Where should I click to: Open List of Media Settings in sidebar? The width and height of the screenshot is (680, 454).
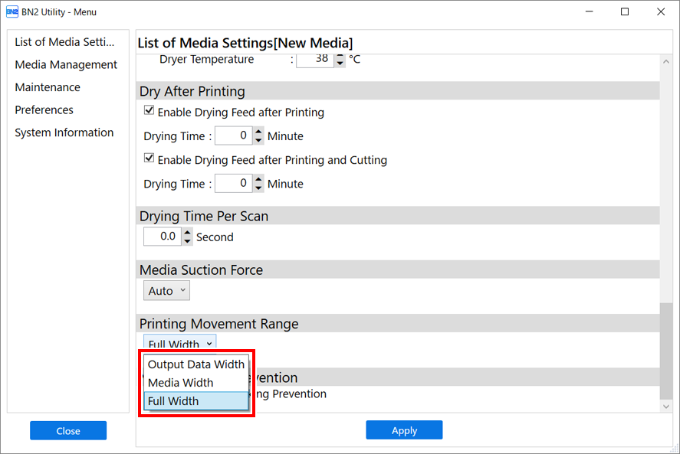point(64,42)
